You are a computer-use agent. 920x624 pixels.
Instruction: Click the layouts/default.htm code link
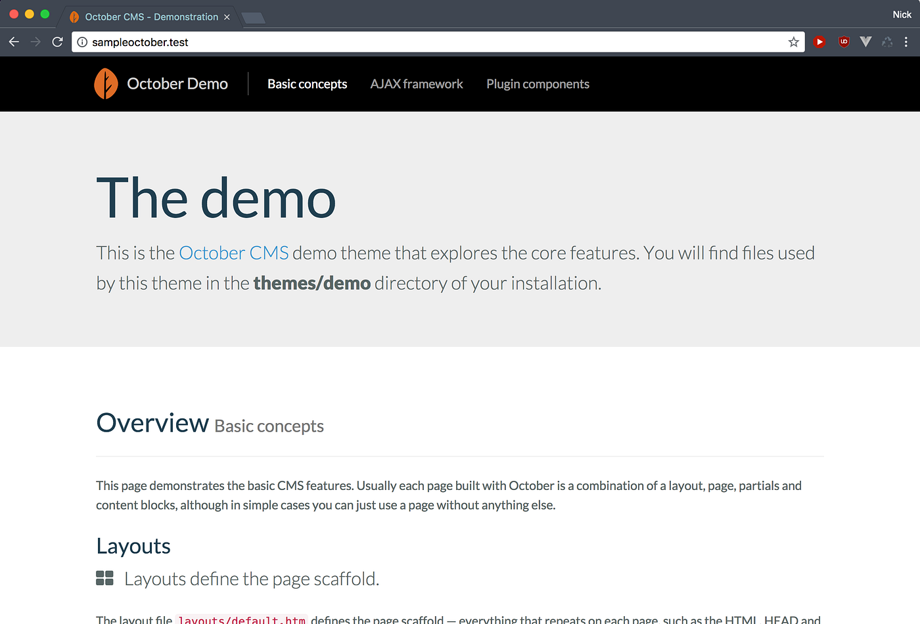(242, 619)
